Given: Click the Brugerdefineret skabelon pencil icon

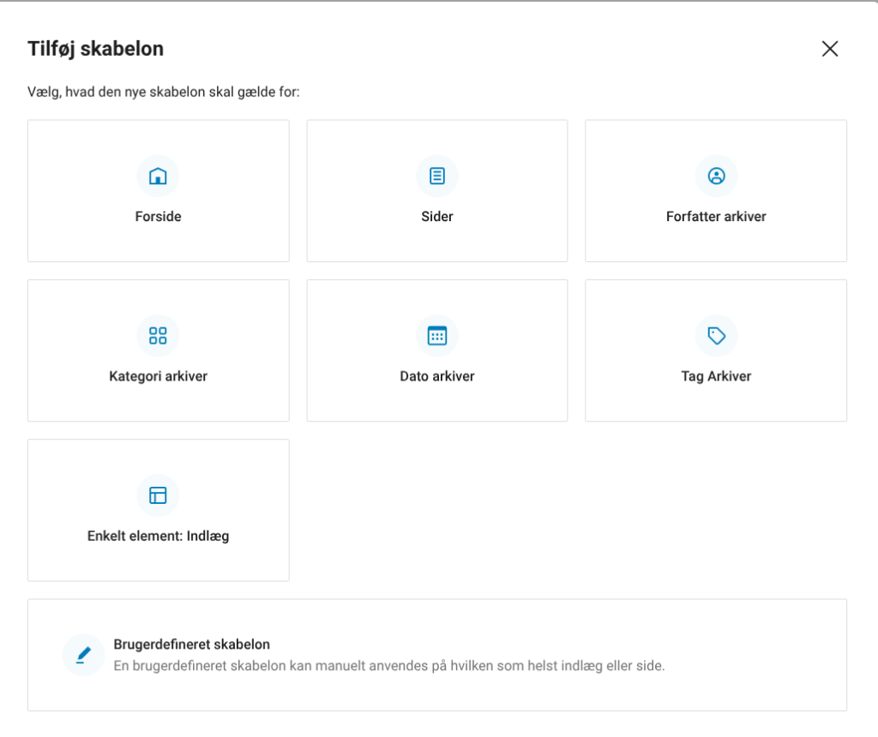Looking at the screenshot, I should click(x=83, y=656).
